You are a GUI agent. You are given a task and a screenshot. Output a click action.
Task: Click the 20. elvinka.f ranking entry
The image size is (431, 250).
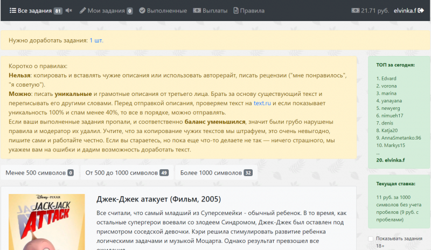tap(390, 160)
